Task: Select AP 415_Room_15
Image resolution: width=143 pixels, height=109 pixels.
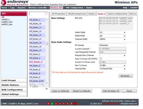Action: [x=37, y=43]
